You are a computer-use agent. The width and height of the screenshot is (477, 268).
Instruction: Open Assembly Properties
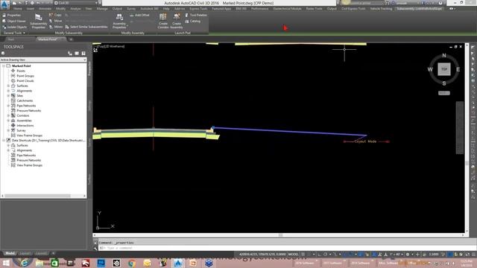(119, 22)
